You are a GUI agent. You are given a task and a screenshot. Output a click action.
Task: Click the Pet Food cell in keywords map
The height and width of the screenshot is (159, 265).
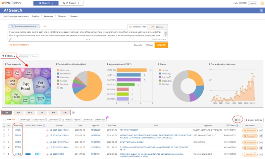(26, 87)
